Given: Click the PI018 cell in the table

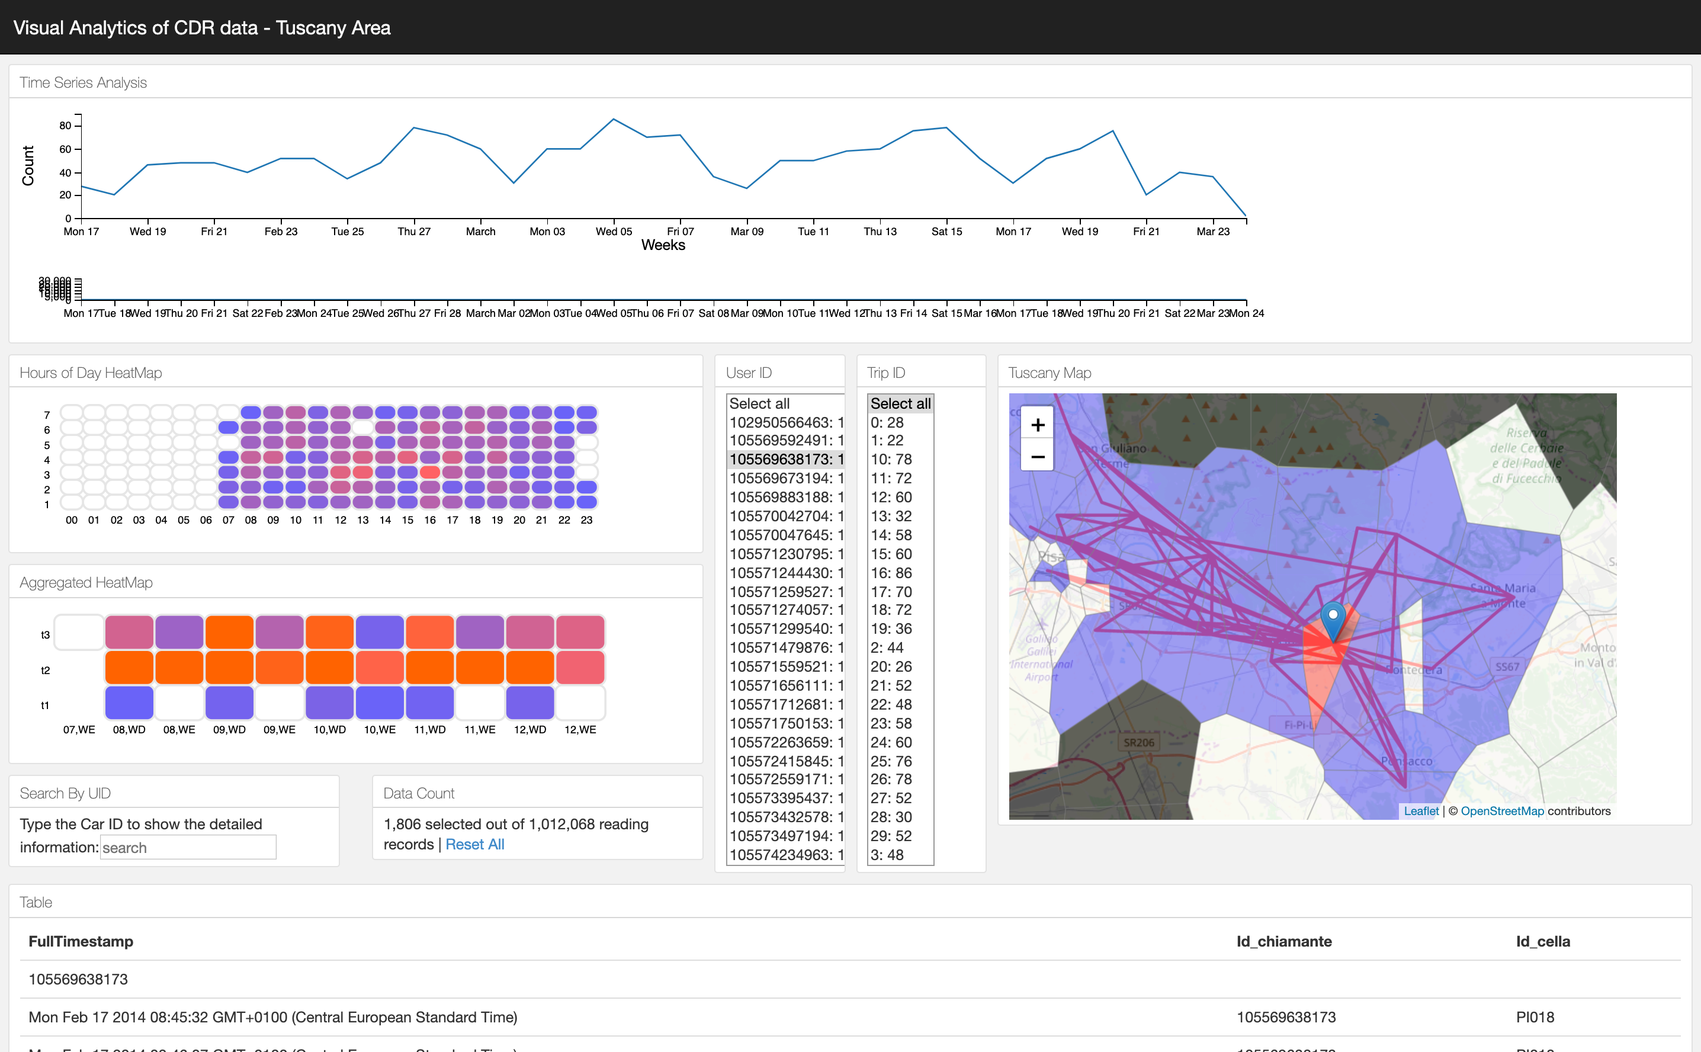Looking at the screenshot, I should click(1535, 1017).
